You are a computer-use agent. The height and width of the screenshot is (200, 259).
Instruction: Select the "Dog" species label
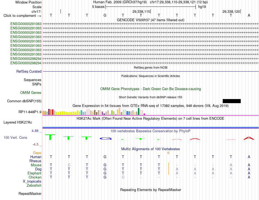pos(38,169)
